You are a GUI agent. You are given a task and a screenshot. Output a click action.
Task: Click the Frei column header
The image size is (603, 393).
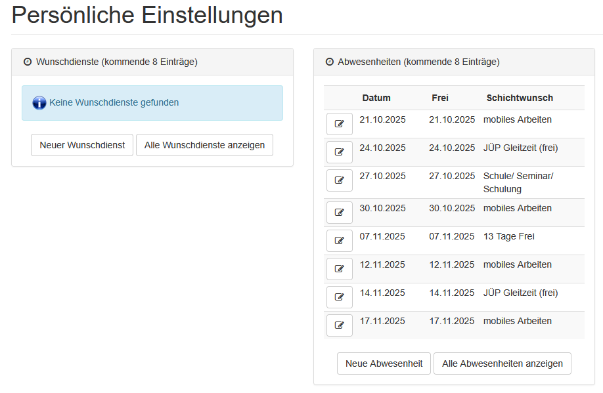click(x=439, y=98)
